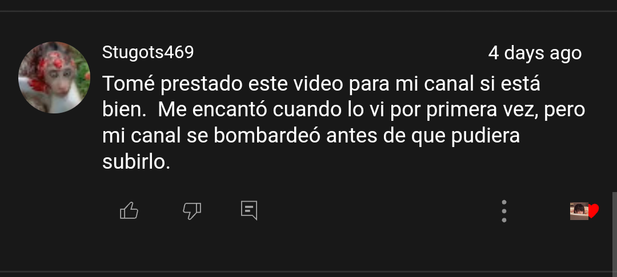Screen dimensions: 617x277
Task: Click the word "bombardeó" in the comment
Action: point(267,136)
